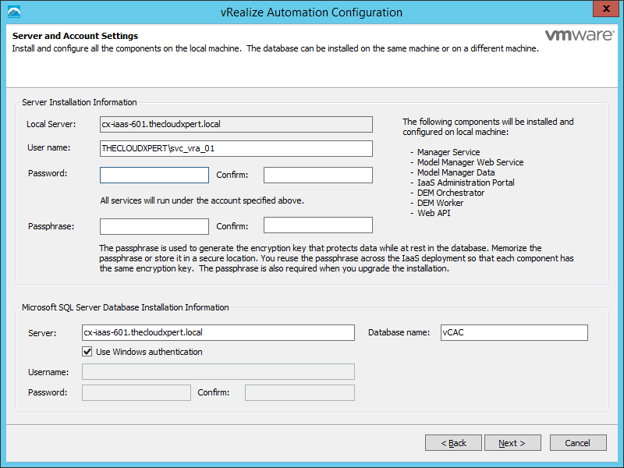This screenshot has height=468, width=624.
Task: Click the Confirm field next to Passphrase
Action: point(317,225)
